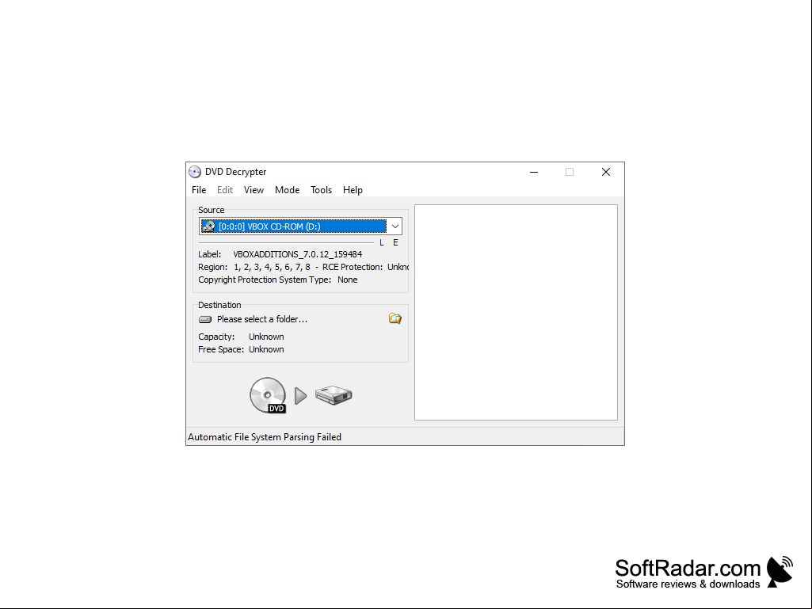Close the DVD Decrypter window
The height and width of the screenshot is (609, 812).
(x=606, y=172)
